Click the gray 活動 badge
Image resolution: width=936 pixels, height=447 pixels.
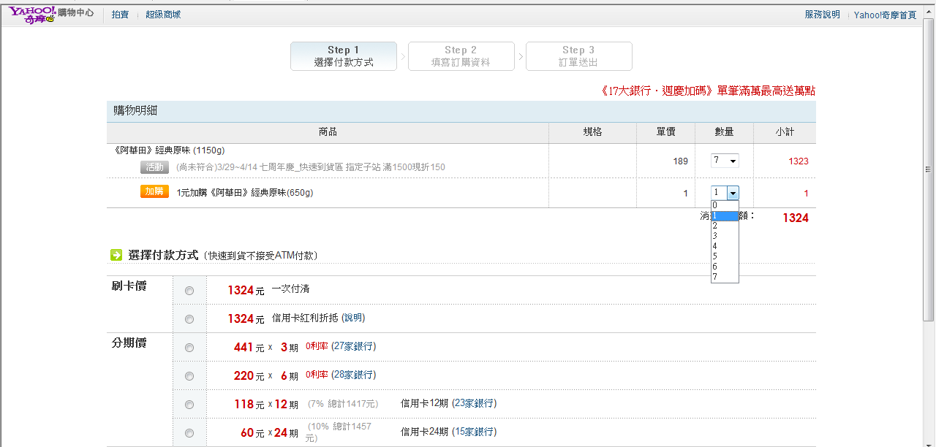[155, 167]
